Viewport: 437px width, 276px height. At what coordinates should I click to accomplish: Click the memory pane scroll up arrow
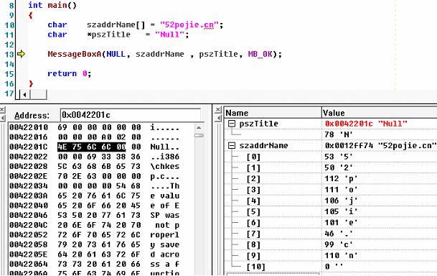click(199, 128)
